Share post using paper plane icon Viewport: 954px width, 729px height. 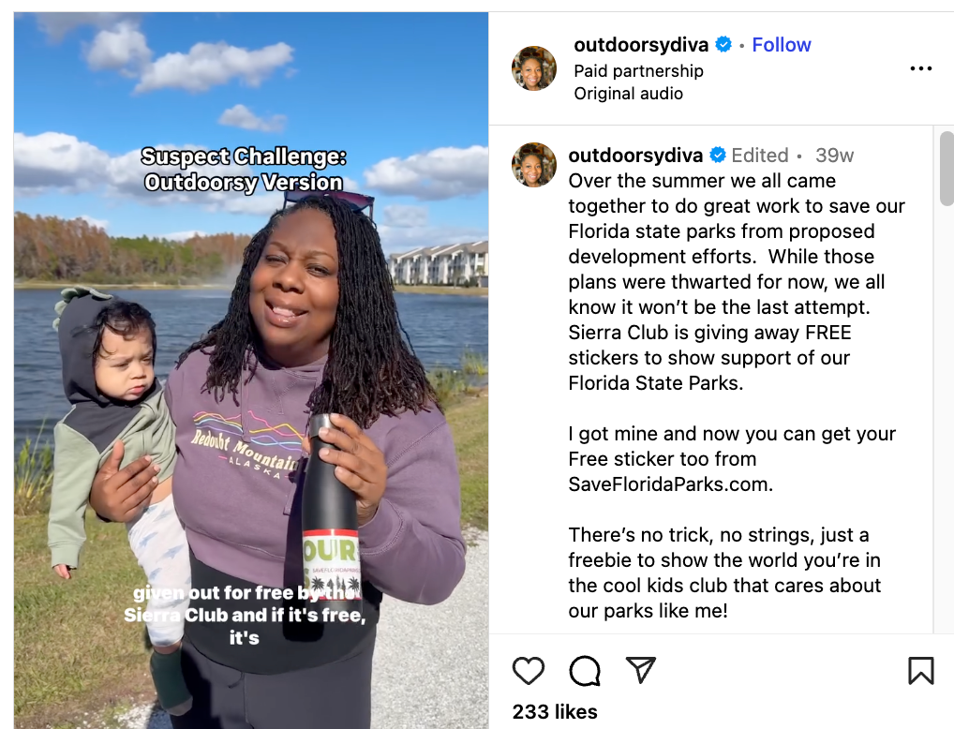641,670
